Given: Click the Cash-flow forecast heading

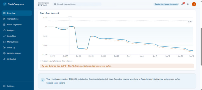Looking at the screenshot, I should [x=49, y=13].
